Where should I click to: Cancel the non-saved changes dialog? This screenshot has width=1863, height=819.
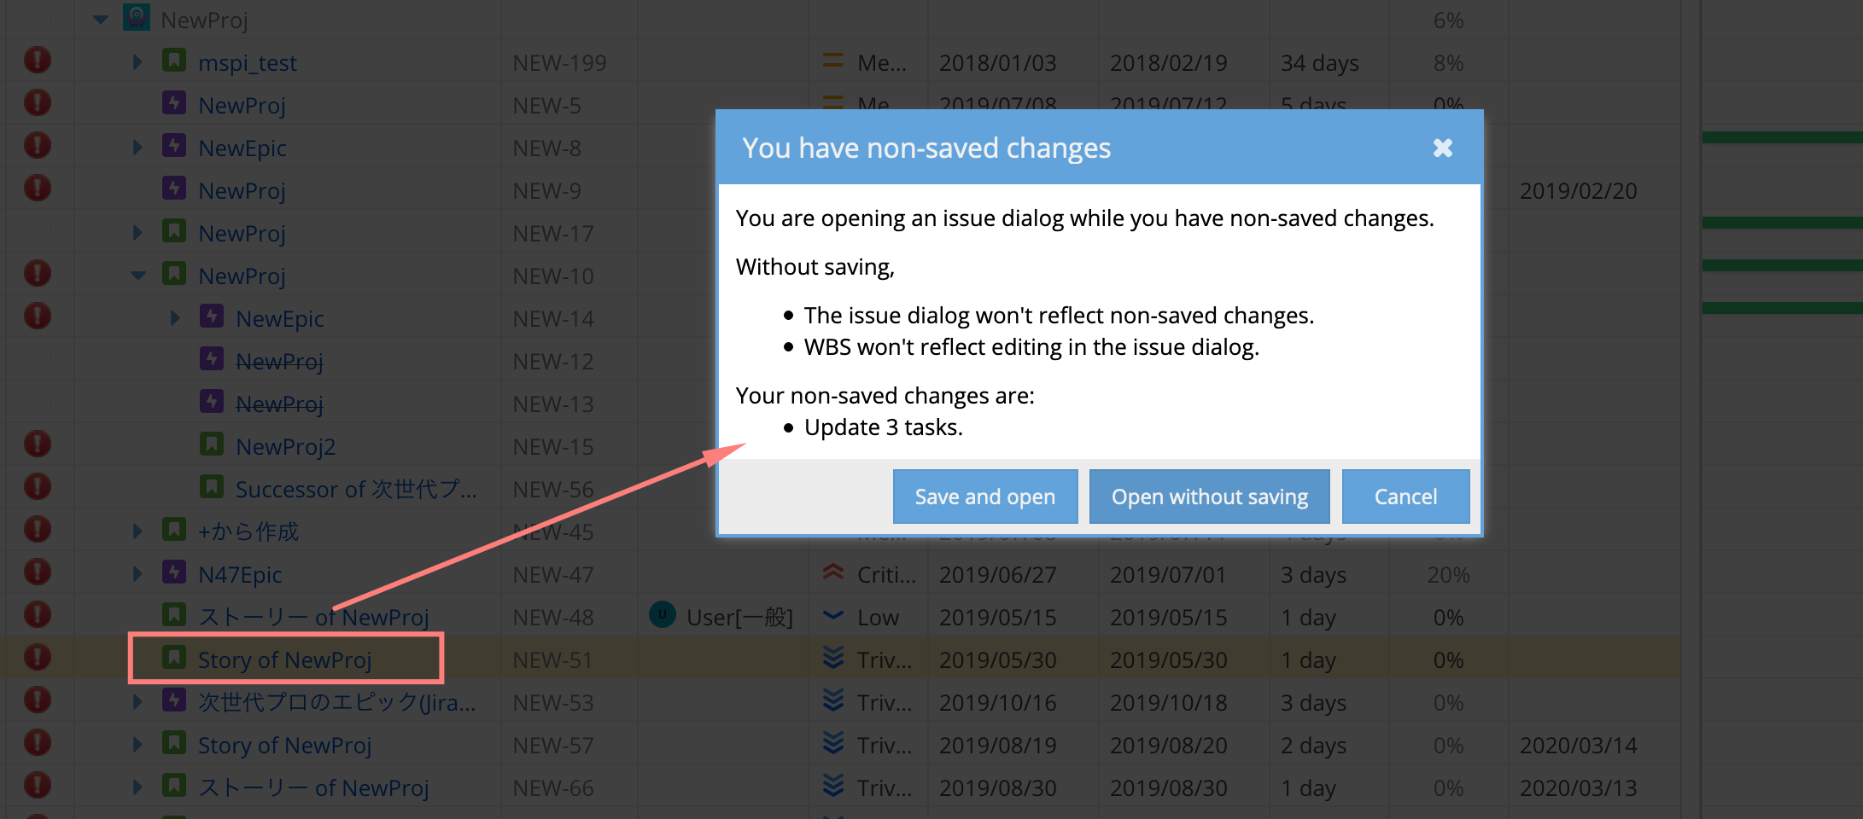tap(1405, 497)
